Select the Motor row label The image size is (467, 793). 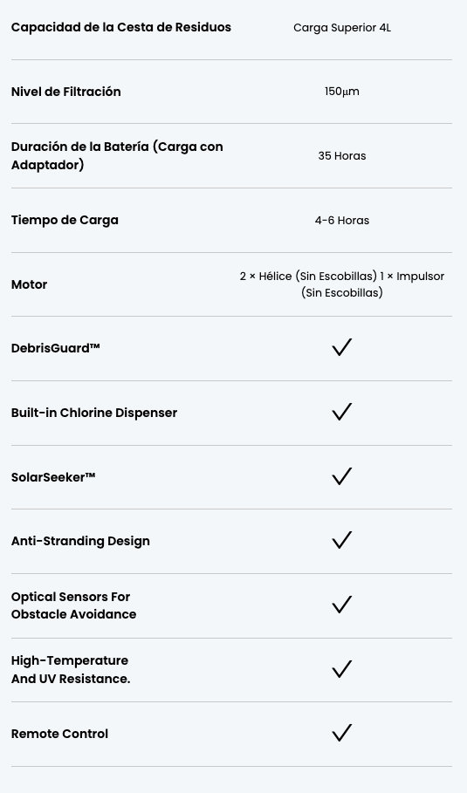click(30, 284)
